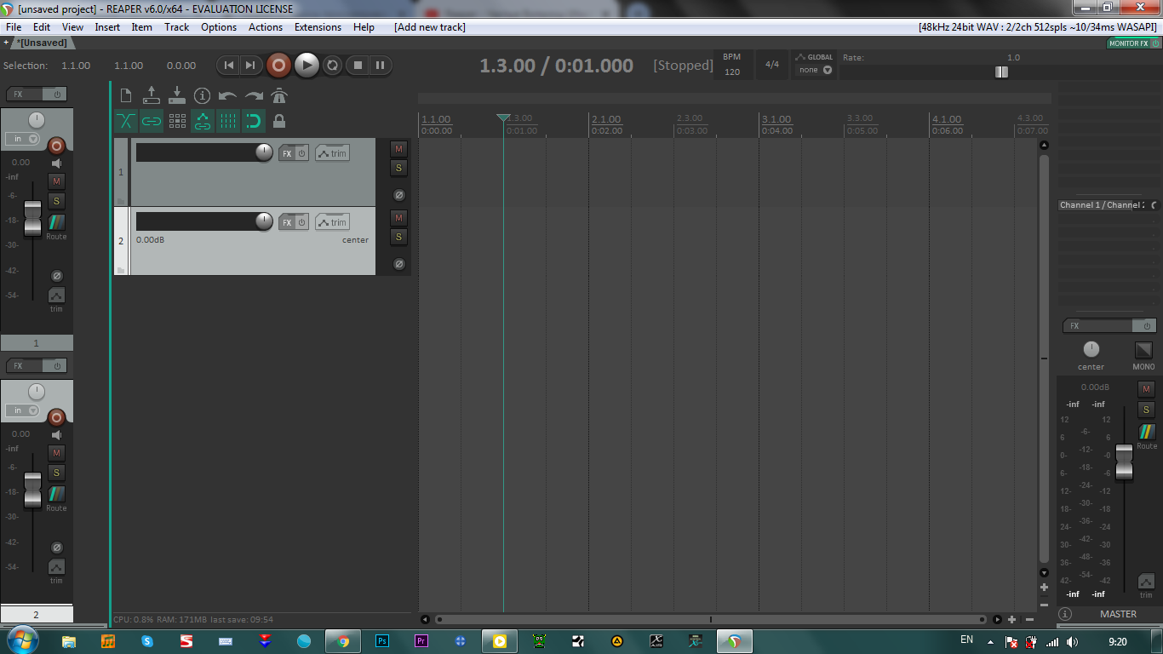Image resolution: width=1163 pixels, height=654 pixels.
Task: Click the audio device info text
Action: [x=1039, y=27]
